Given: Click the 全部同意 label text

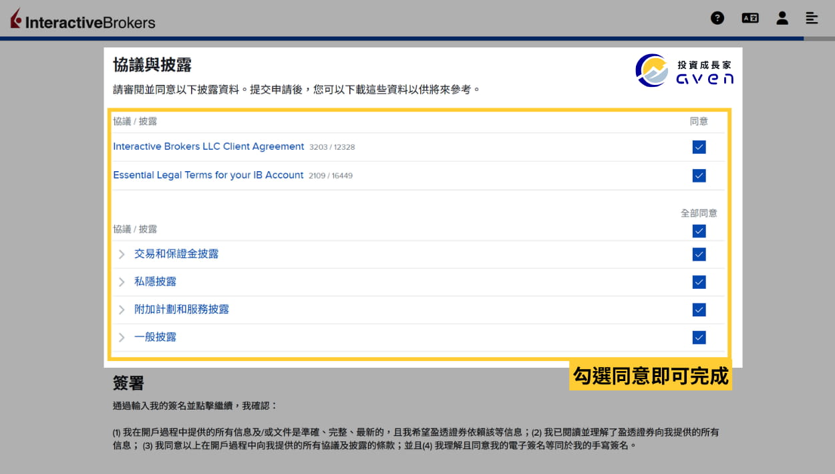Looking at the screenshot, I should (699, 213).
